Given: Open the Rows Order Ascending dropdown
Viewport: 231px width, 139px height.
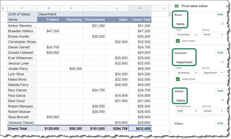Looking at the screenshot, I should point(186,34).
